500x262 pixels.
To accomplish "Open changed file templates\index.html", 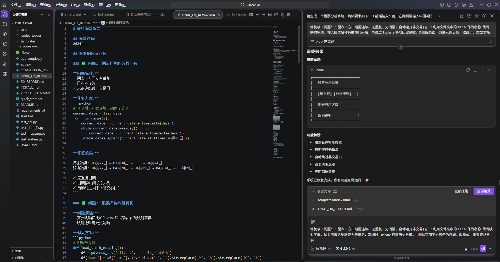I will (x=334, y=200).
